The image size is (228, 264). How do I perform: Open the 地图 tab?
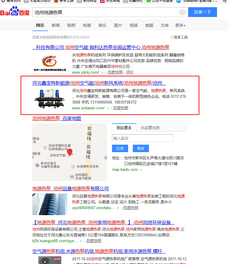pyautogui.click(x=149, y=25)
